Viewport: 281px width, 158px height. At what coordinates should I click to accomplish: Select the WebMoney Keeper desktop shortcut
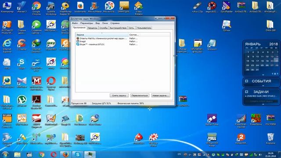click(65, 8)
